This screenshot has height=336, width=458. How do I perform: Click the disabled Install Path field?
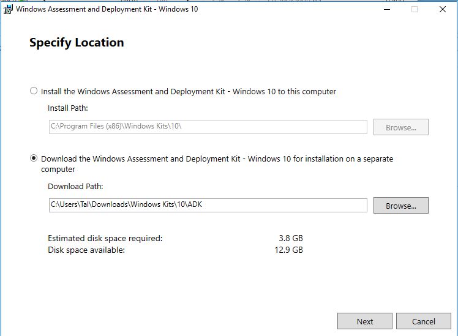click(x=208, y=127)
